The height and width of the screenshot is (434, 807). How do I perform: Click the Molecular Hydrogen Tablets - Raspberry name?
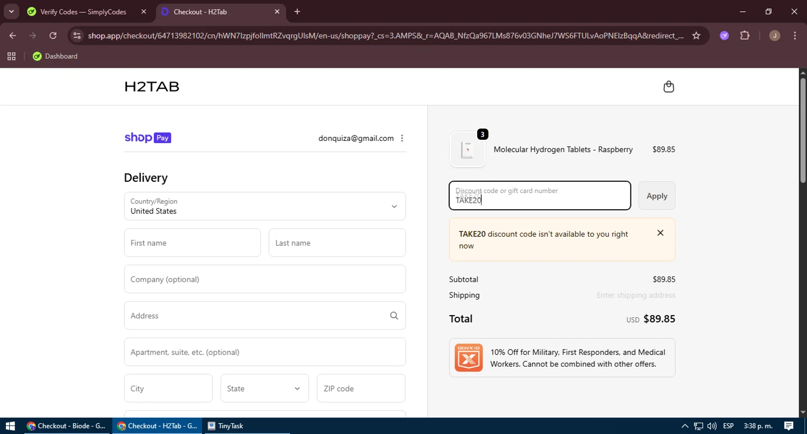563,150
